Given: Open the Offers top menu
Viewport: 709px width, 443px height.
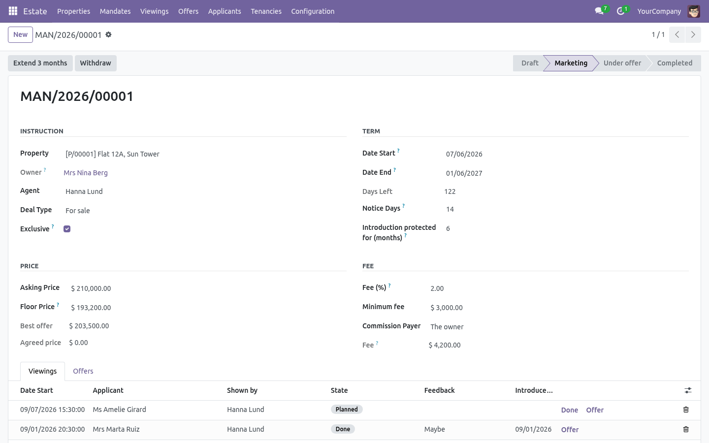Looking at the screenshot, I should tap(188, 11).
